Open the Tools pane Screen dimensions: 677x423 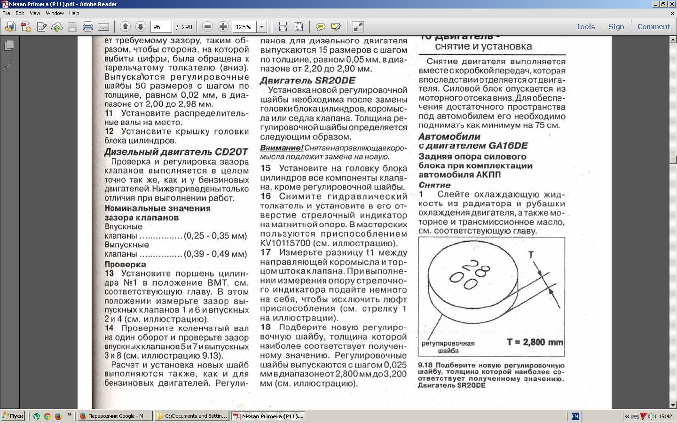point(585,27)
